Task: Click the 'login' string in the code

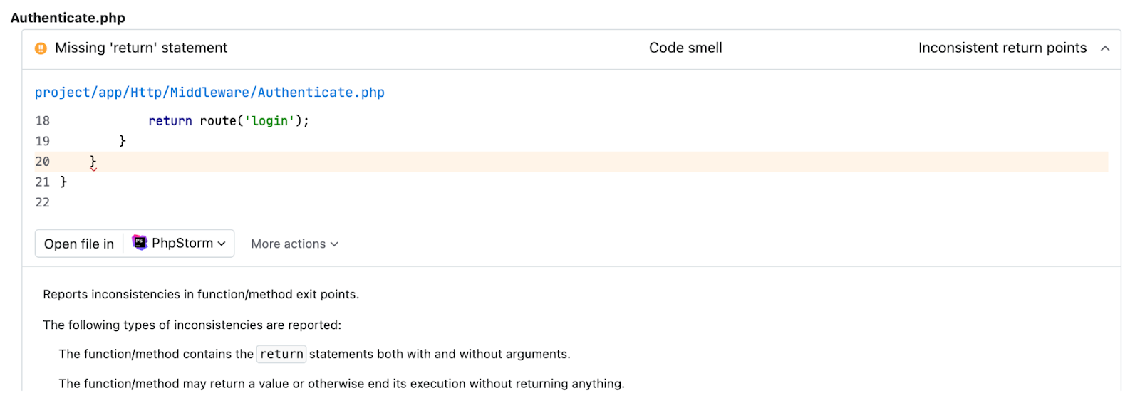Action: tap(270, 121)
